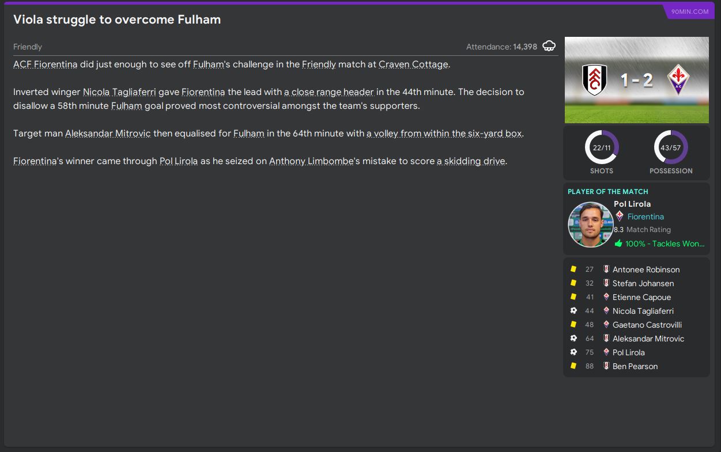Click the Fiorentina club link under Player of the Match

[645, 216]
